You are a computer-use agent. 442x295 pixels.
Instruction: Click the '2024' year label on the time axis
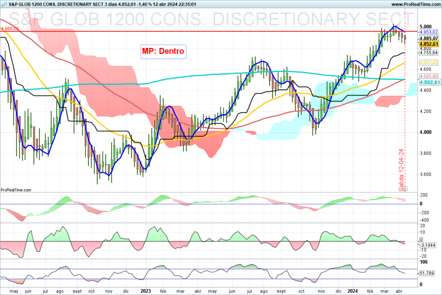tap(353, 291)
